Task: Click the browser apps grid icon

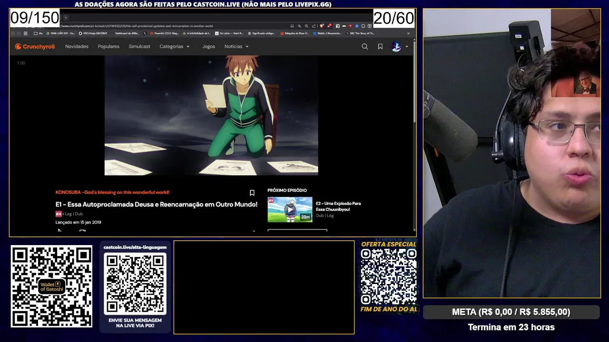Action: coord(25,33)
